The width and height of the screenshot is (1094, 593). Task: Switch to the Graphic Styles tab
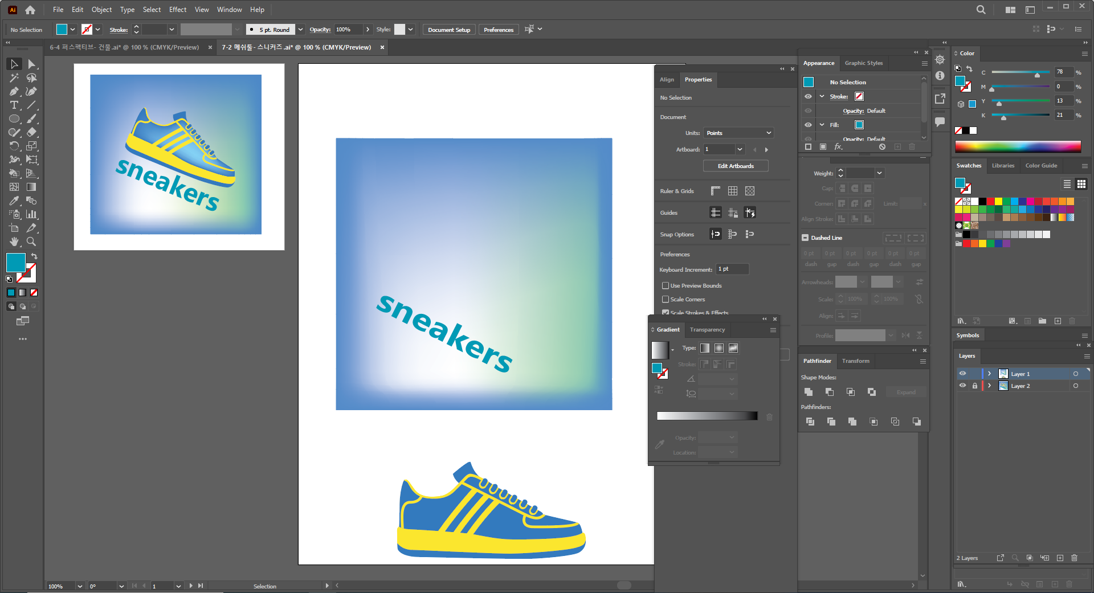tap(863, 63)
